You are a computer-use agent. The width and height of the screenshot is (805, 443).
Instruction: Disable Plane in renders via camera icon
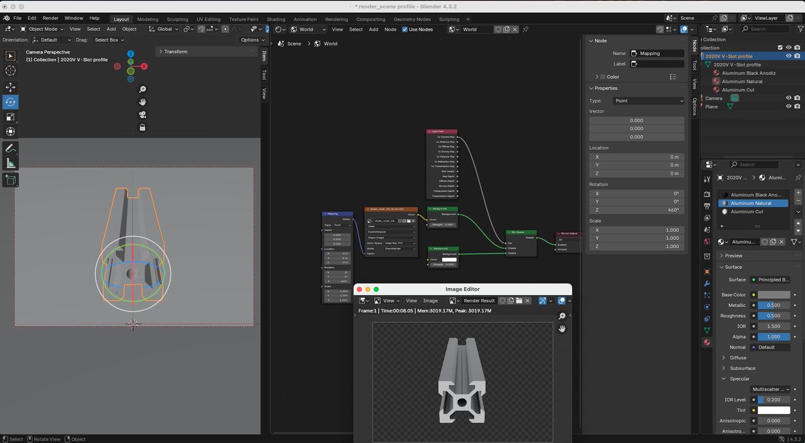797,106
